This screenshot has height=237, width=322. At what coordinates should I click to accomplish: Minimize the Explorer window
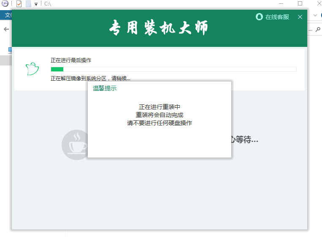(281, 4)
